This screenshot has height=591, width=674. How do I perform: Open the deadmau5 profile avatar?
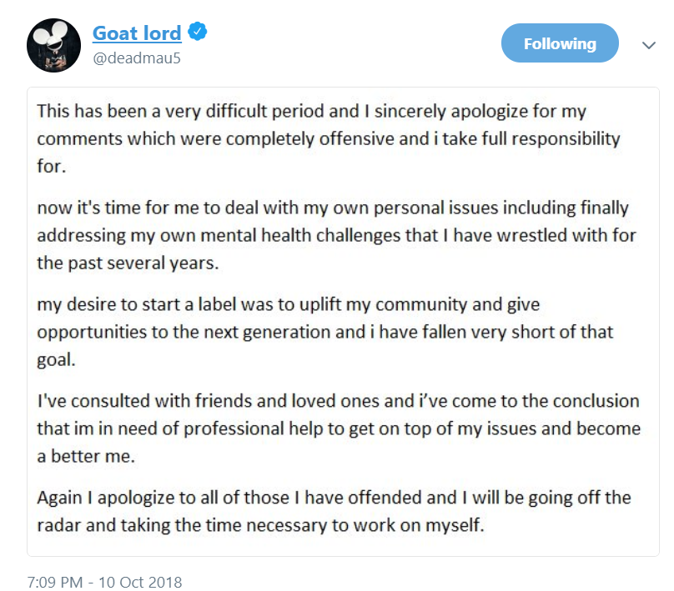53,45
